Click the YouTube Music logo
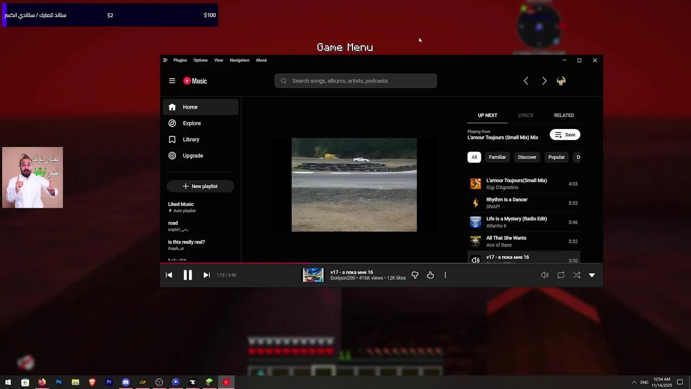The height and width of the screenshot is (389, 691). 195,81
